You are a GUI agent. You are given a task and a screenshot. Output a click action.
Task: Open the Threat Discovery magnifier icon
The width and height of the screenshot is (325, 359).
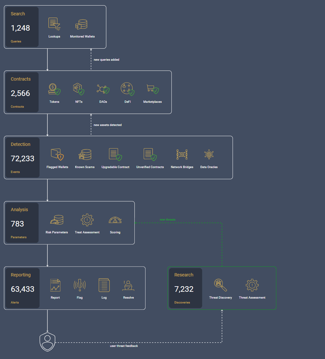point(220,285)
